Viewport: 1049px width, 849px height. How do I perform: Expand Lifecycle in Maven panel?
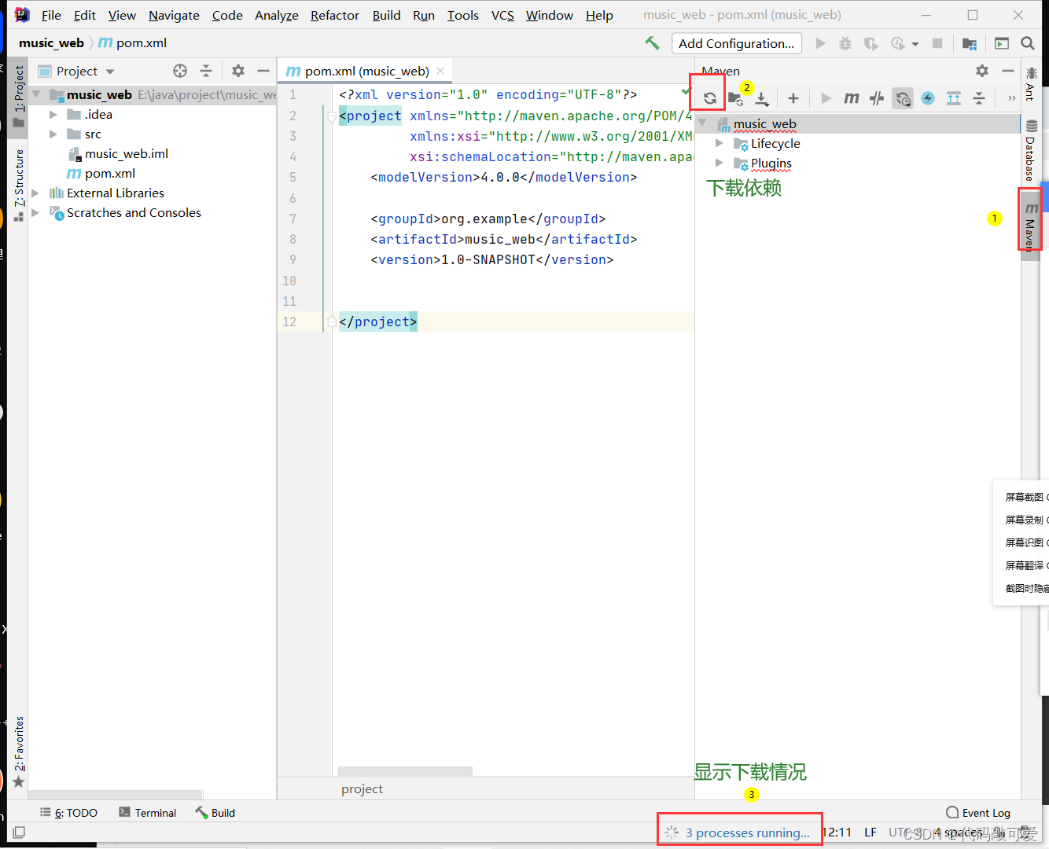coord(720,143)
